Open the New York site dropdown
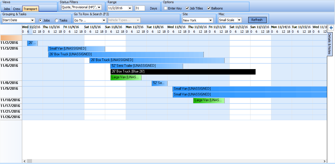The height and width of the screenshot is (164, 335). pyautogui.click(x=210, y=20)
